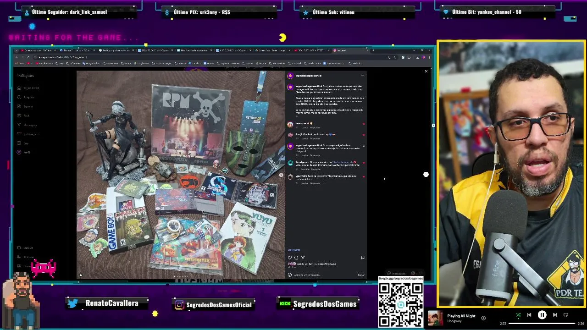Open the segredosdosgamesoficial username in post header
The height and width of the screenshot is (330, 587).
309,76
